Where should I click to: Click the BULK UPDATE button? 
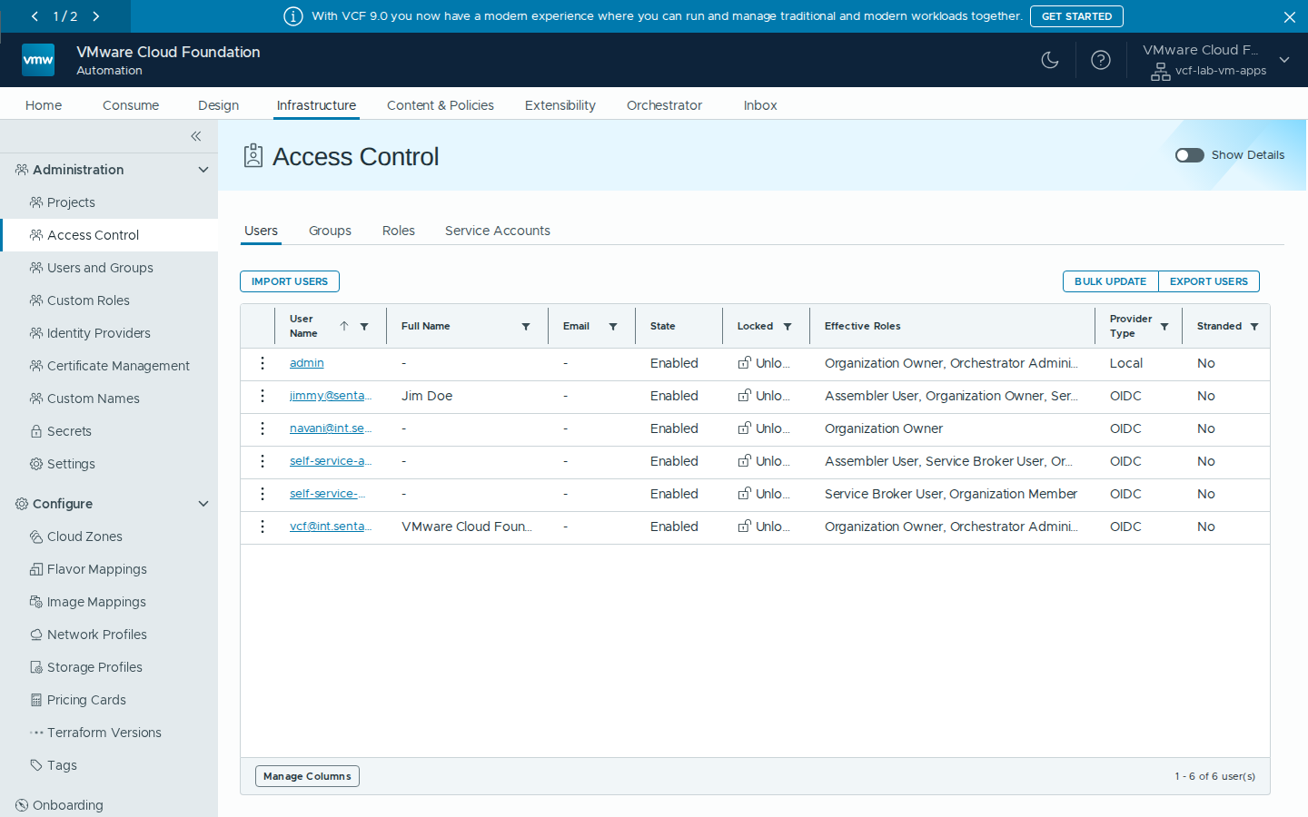click(x=1111, y=281)
